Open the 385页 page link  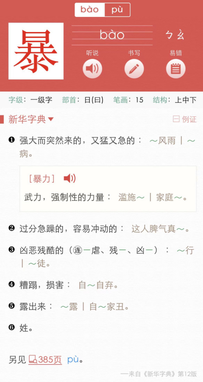pyautogui.click(x=50, y=360)
